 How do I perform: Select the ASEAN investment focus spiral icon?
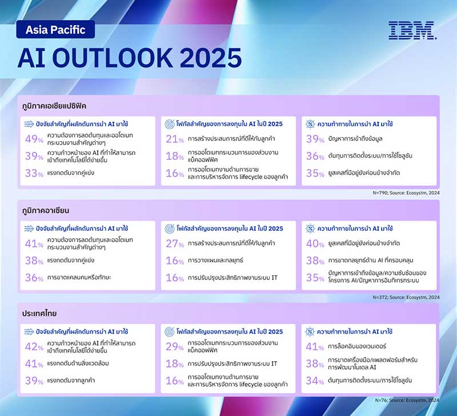tap(170, 229)
